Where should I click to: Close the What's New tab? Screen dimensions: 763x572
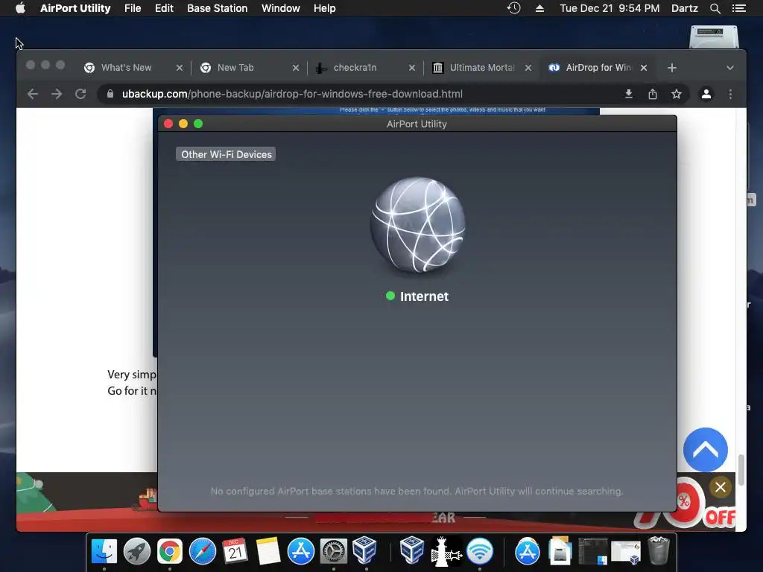pos(179,68)
